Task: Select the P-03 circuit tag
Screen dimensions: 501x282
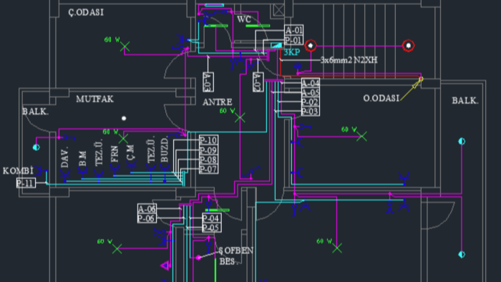Action: (x=310, y=112)
